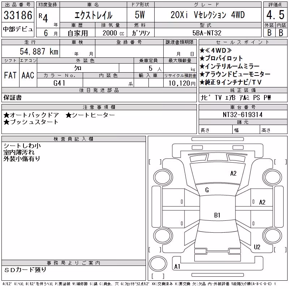Select exterior color クロ
289x289 pixels.
78,68
